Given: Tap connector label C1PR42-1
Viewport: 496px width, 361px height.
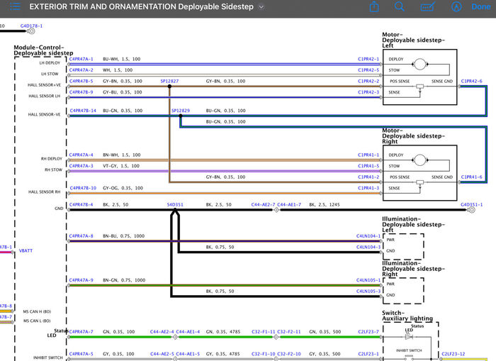Looking at the screenshot, I should coord(368,59).
